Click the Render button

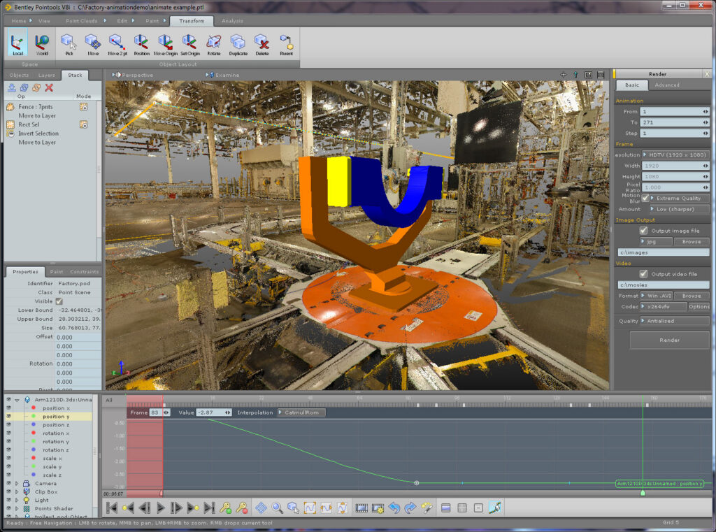[x=669, y=340]
